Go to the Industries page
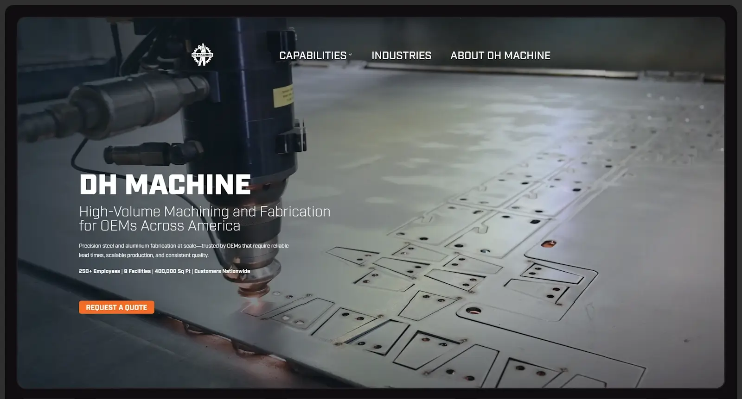Viewport: 742px width, 399px height. tap(401, 56)
